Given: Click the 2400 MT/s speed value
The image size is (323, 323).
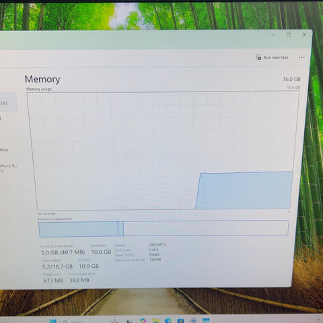Looking at the screenshot, I should tap(157, 244).
